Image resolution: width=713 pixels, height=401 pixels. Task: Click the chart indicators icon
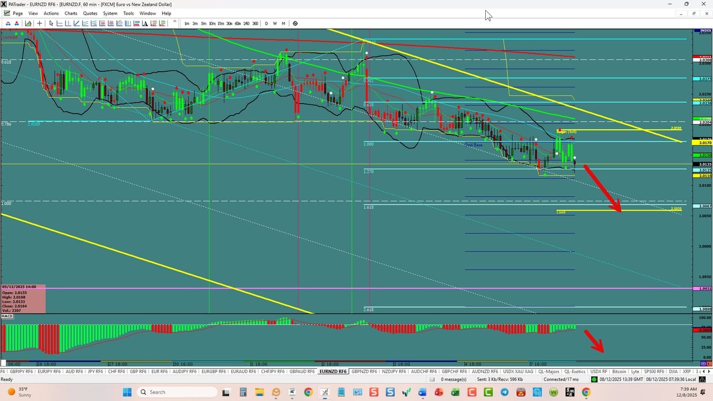coord(29,23)
